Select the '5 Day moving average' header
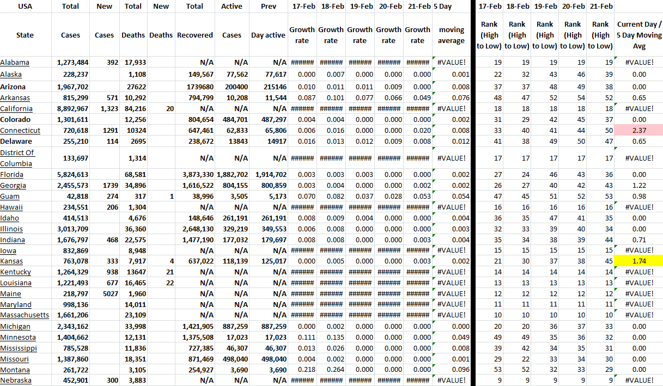The height and width of the screenshot is (386, 663). (x=451, y=35)
